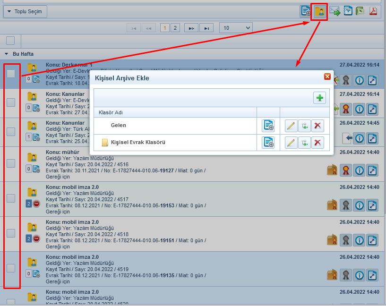Toggle the select-all checkbox in header
This screenshot has height=306, width=386.
coord(10,41)
